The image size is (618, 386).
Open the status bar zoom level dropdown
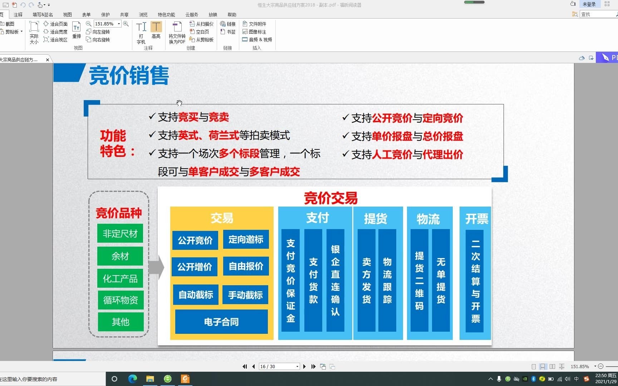click(x=595, y=366)
